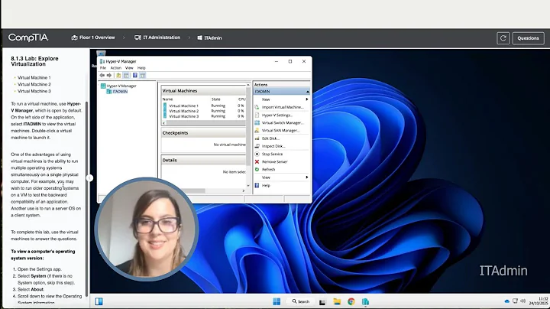This screenshot has height=309, width=550.
Task: Click the OneDrive cloud tray icon
Action: pyautogui.click(x=507, y=301)
